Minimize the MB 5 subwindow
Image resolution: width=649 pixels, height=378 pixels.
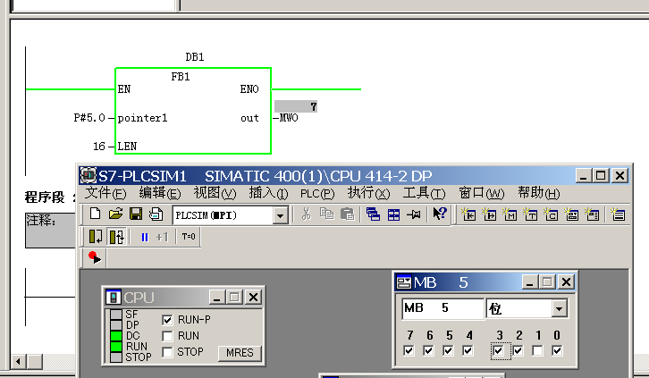point(529,282)
